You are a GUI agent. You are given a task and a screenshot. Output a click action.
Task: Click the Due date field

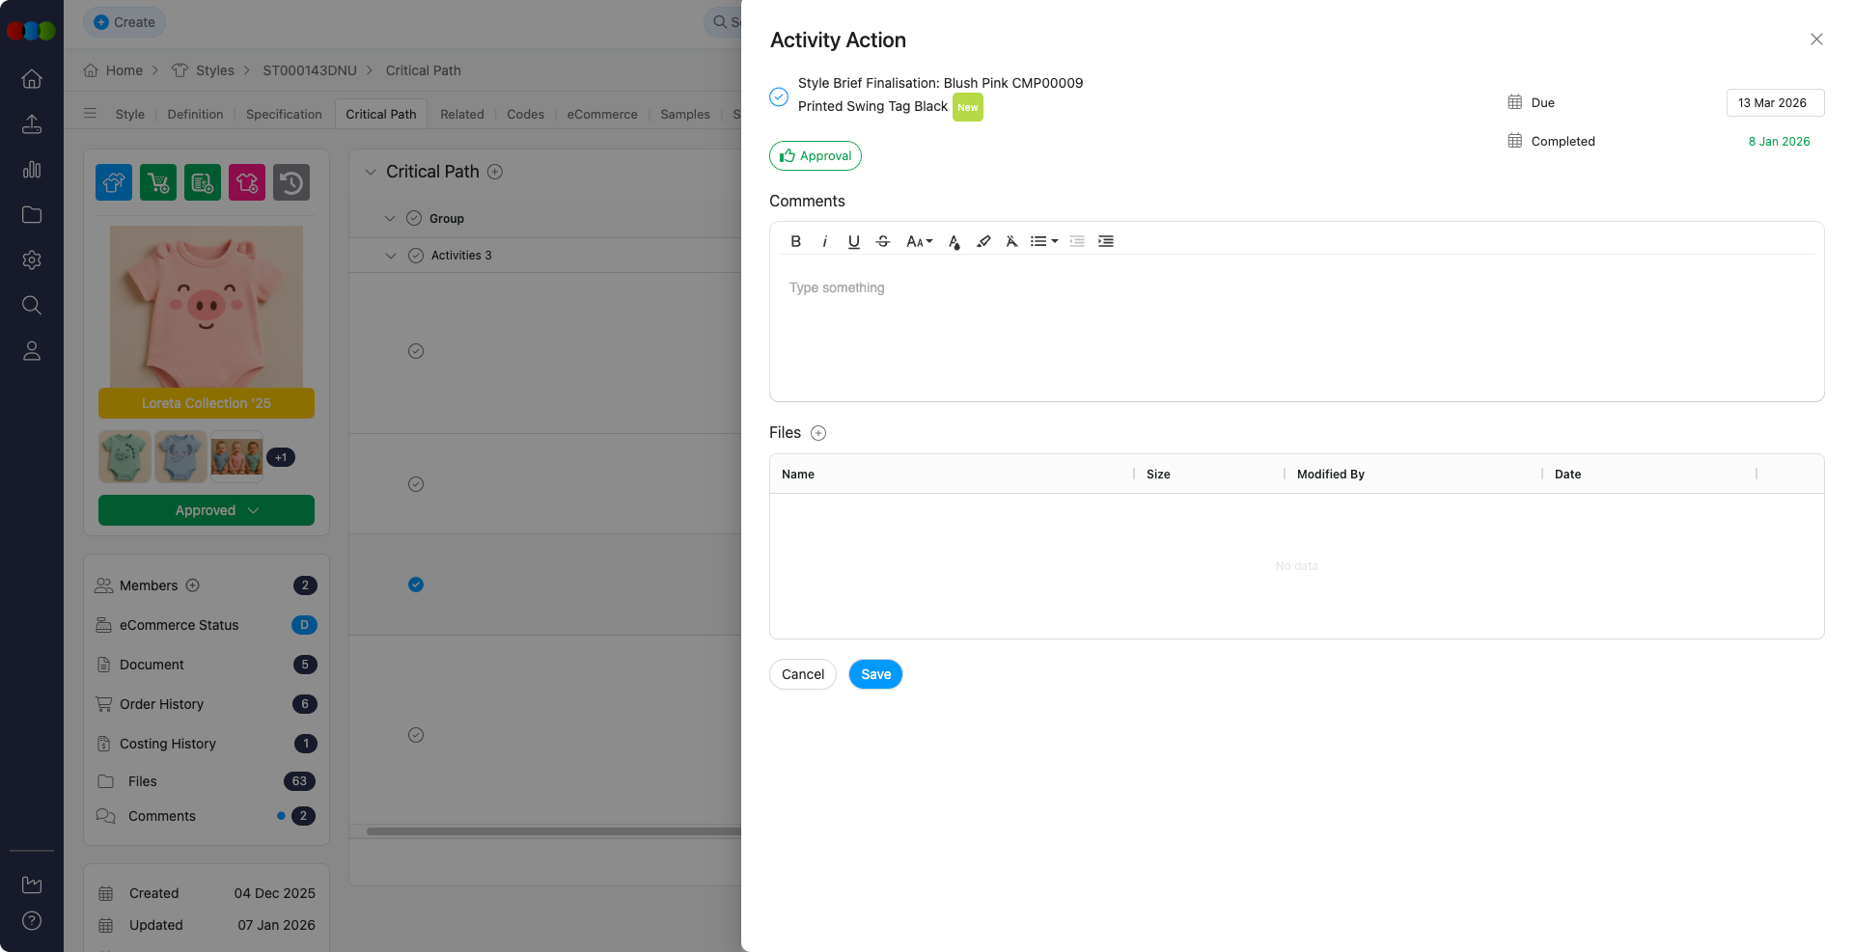1774,102
